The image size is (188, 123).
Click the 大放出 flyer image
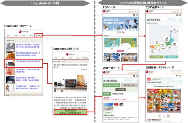coord(164,101)
